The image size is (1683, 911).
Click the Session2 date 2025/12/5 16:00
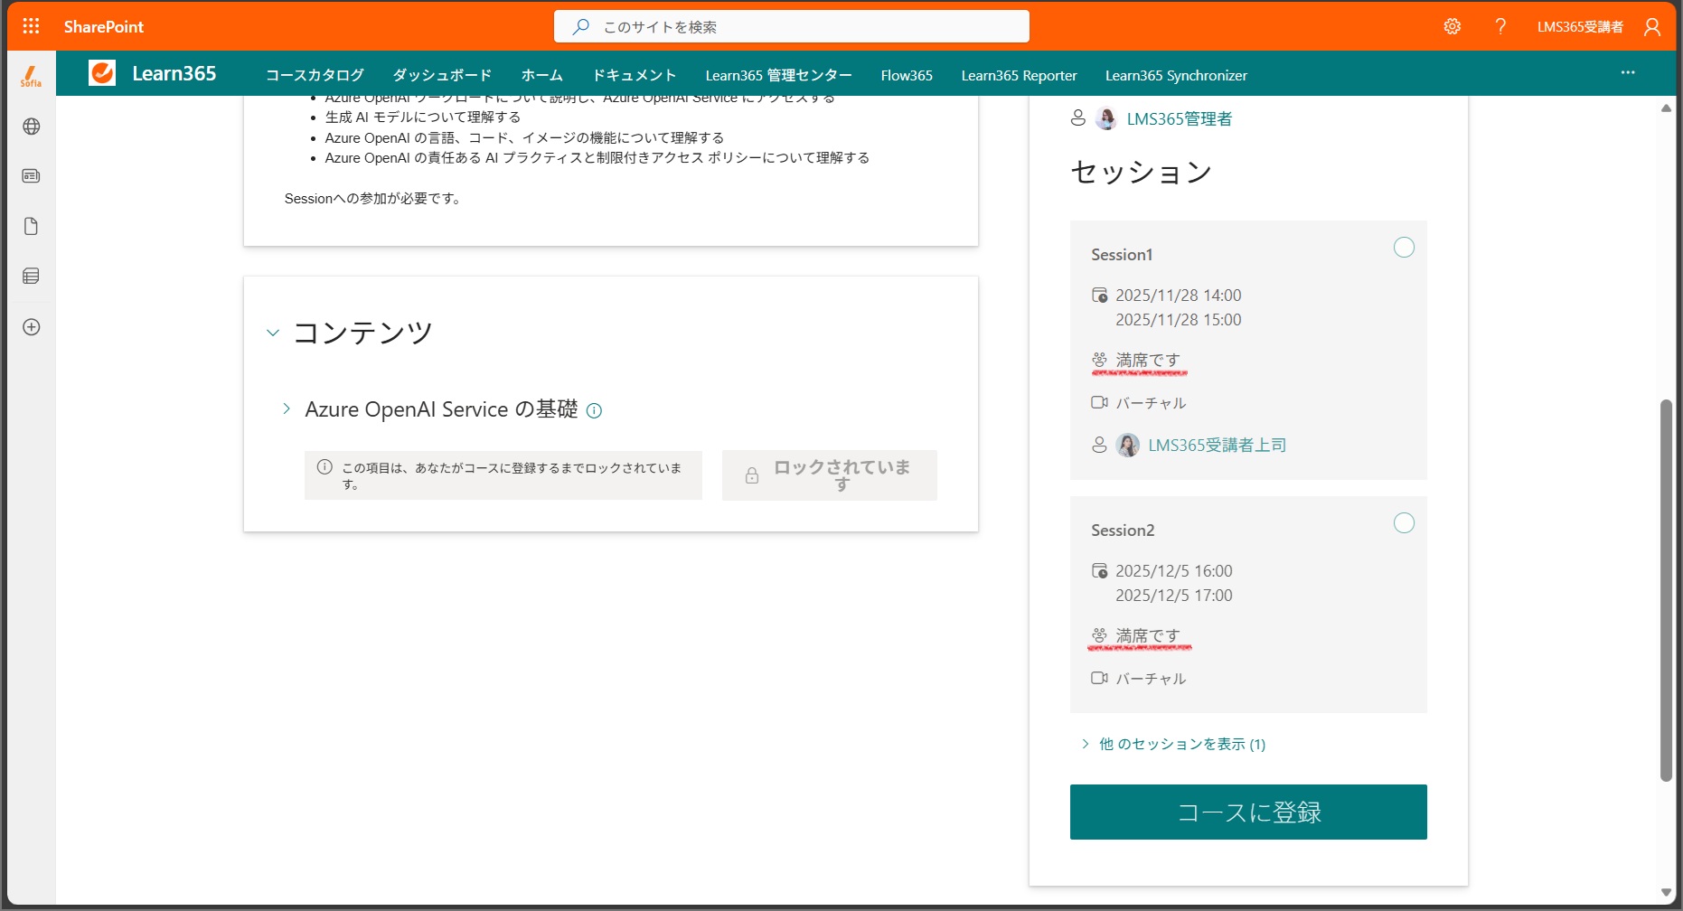tap(1173, 570)
